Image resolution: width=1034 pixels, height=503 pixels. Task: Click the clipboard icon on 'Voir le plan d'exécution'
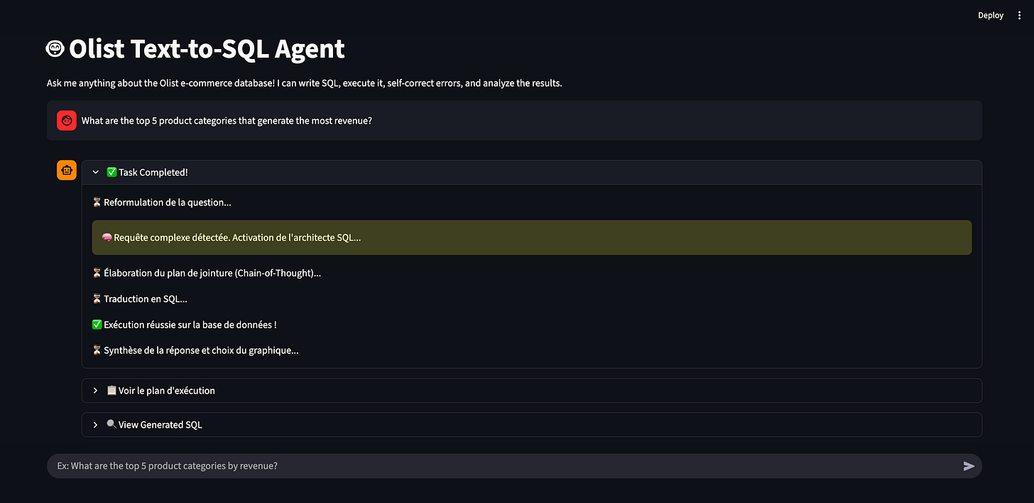pyautogui.click(x=111, y=390)
